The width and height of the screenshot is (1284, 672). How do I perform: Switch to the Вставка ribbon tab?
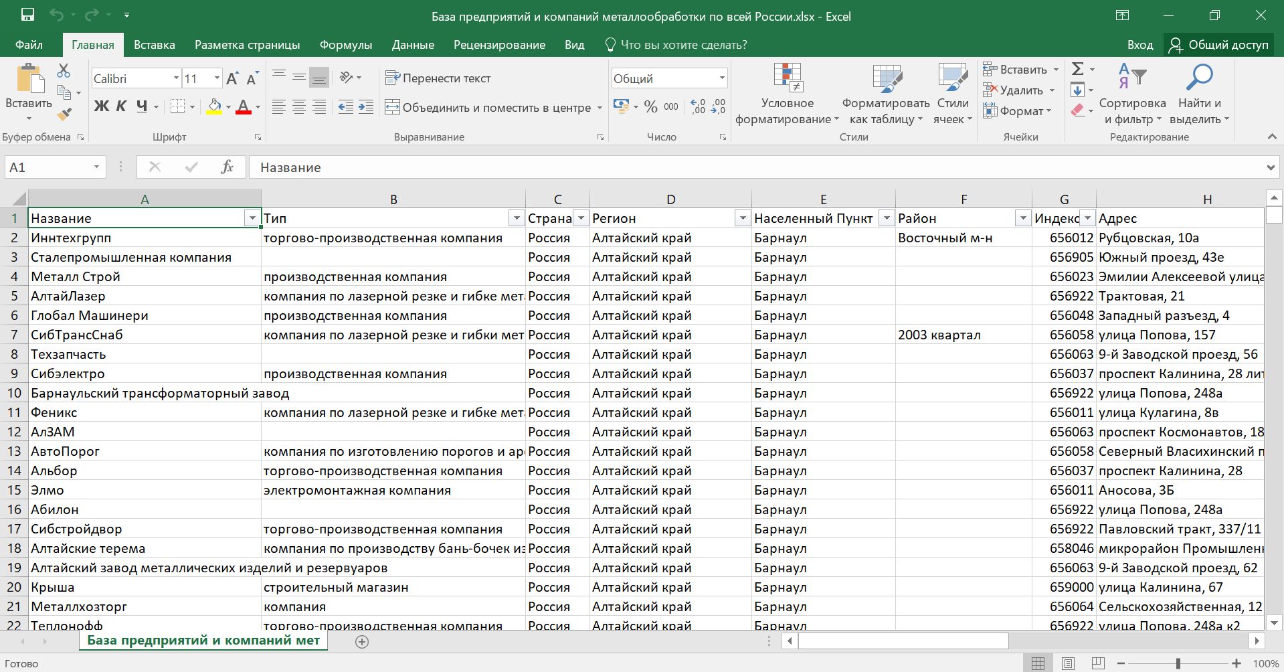(154, 45)
